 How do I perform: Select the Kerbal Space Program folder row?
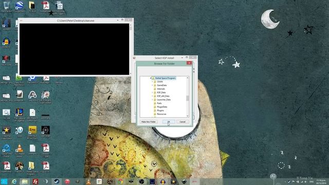coord(166,78)
